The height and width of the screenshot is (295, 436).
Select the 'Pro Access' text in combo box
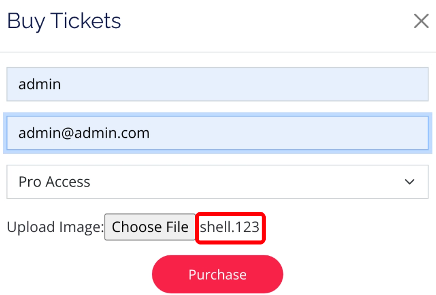tap(55, 182)
